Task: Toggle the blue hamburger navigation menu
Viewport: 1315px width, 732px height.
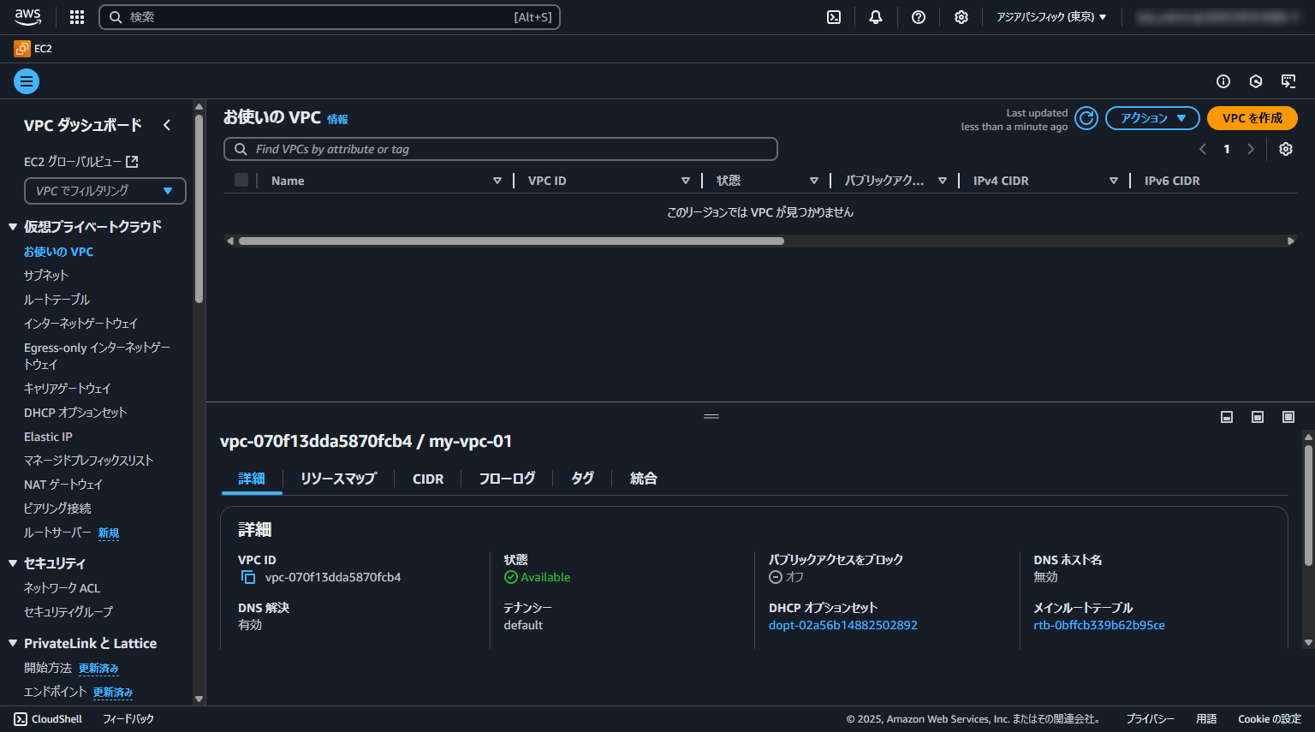Action: (27, 81)
